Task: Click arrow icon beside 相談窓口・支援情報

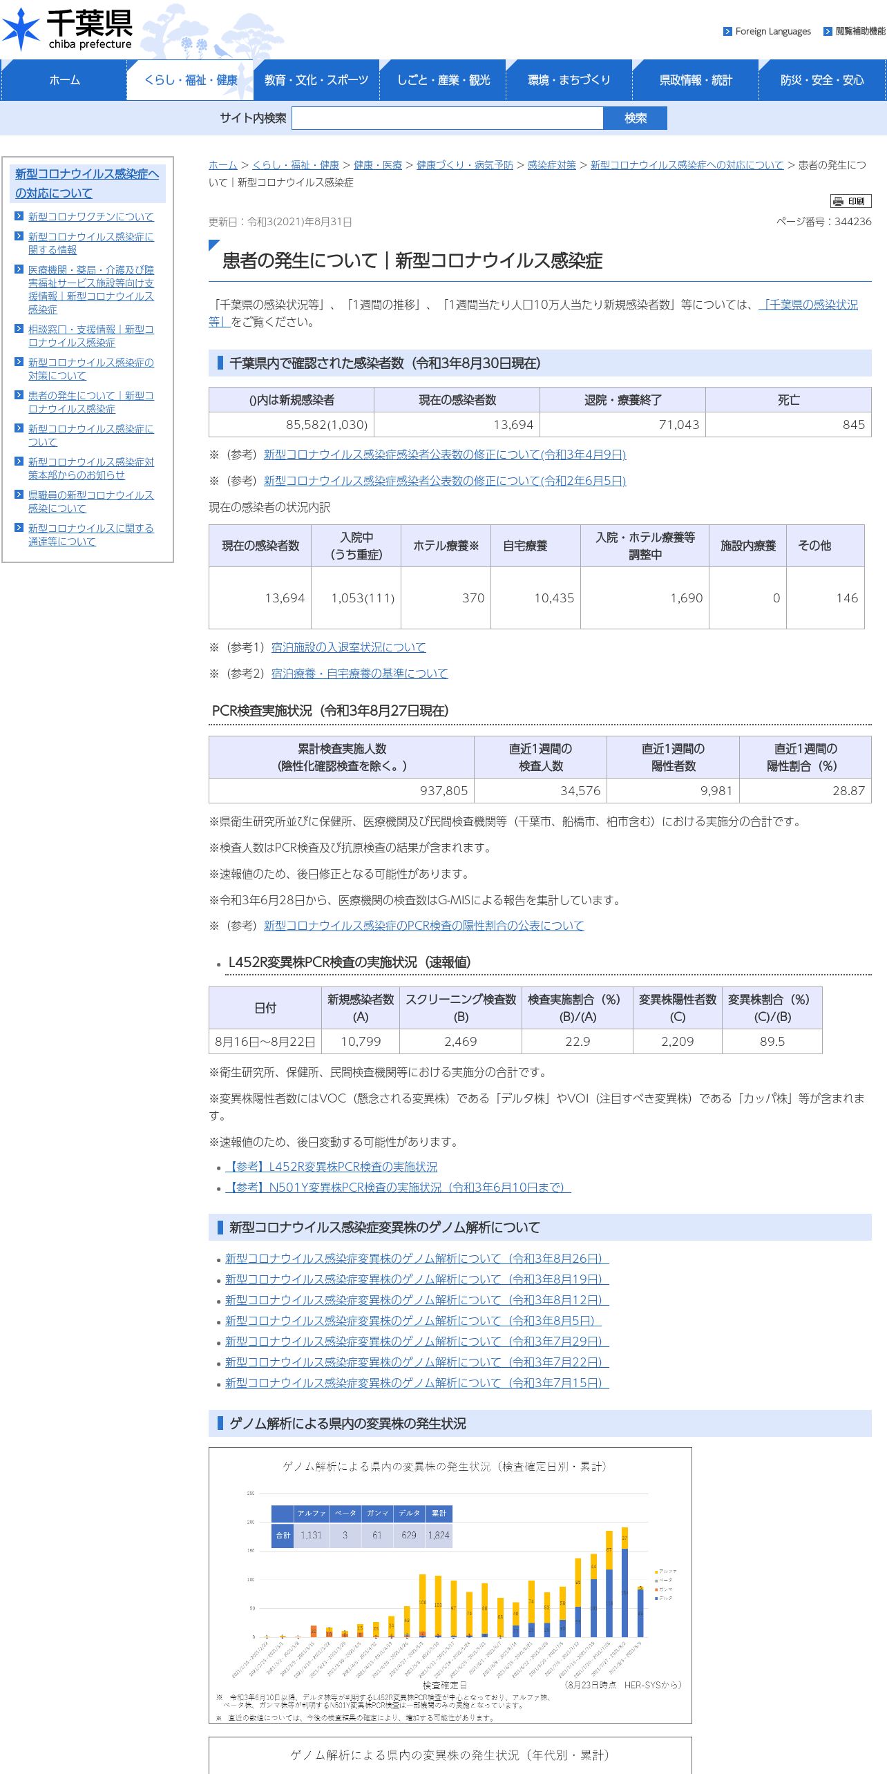Action: click(19, 329)
